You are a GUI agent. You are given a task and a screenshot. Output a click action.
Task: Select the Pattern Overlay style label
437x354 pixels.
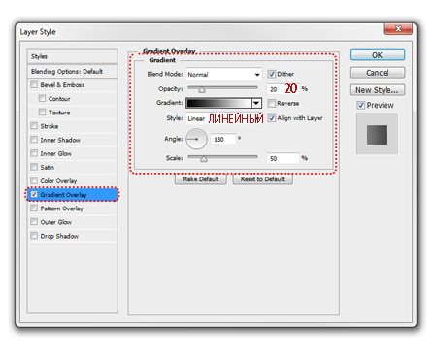pyautogui.click(x=62, y=209)
